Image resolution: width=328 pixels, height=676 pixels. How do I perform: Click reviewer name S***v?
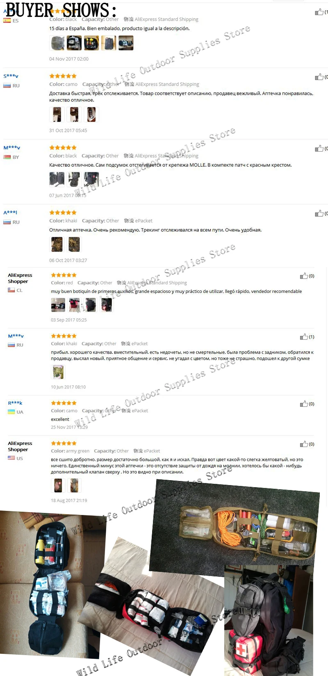coord(11,76)
